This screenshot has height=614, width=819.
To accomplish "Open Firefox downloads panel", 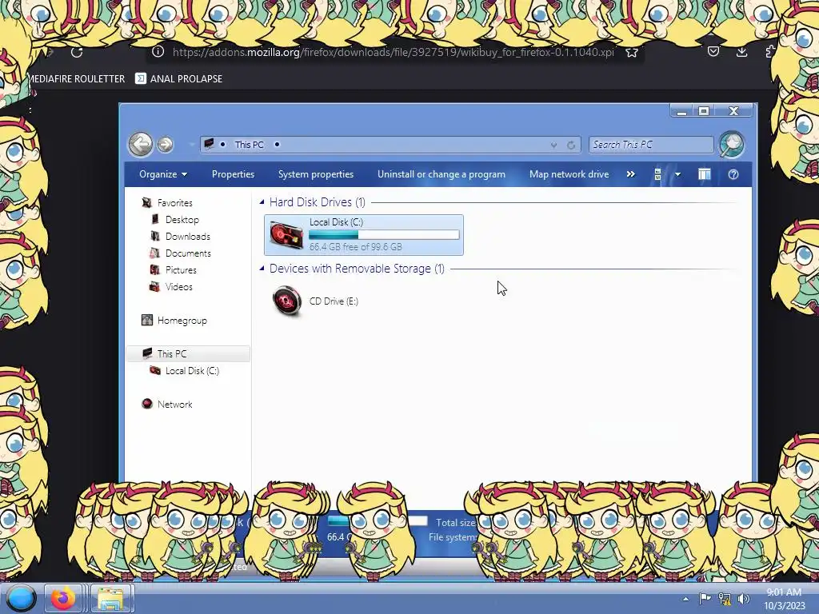I will point(741,51).
